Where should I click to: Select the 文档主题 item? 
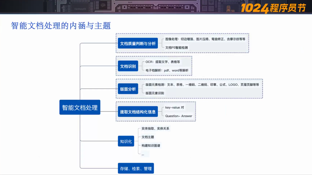pyautogui.click(x=148, y=137)
